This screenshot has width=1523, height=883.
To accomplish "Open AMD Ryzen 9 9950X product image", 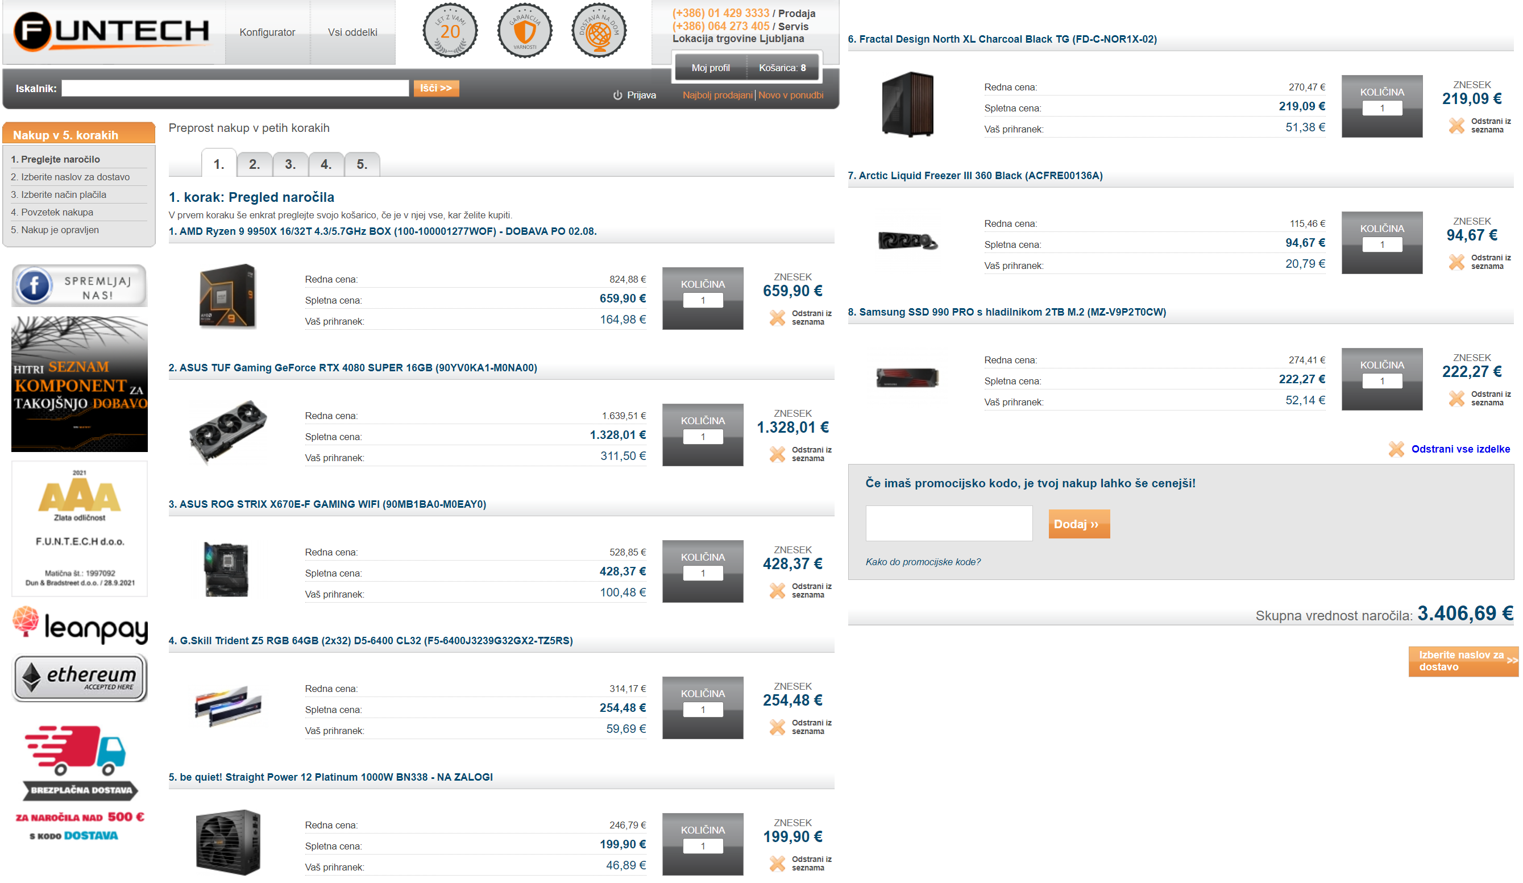I will (x=227, y=296).
